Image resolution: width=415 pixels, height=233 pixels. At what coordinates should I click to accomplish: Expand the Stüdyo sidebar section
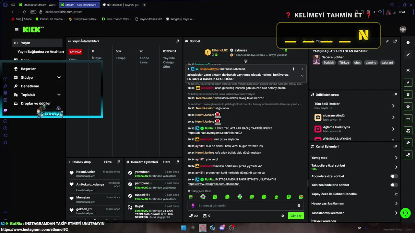pos(59,78)
